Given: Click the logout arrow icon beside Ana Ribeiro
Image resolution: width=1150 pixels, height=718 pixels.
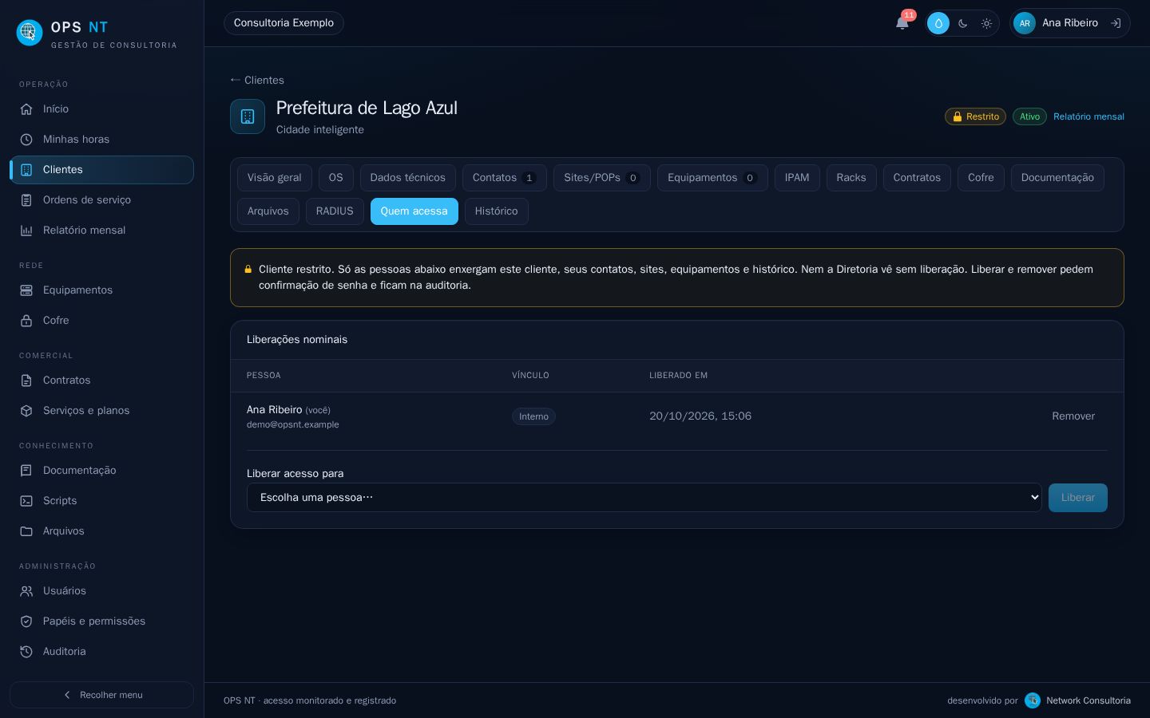Looking at the screenshot, I should [x=1116, y=23].
